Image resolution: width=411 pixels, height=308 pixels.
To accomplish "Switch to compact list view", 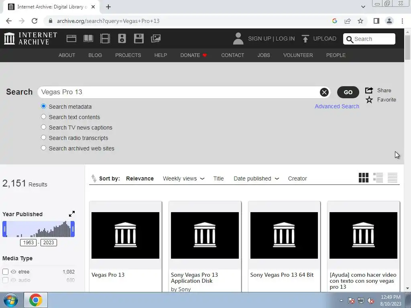I will [x=393, y=178].
